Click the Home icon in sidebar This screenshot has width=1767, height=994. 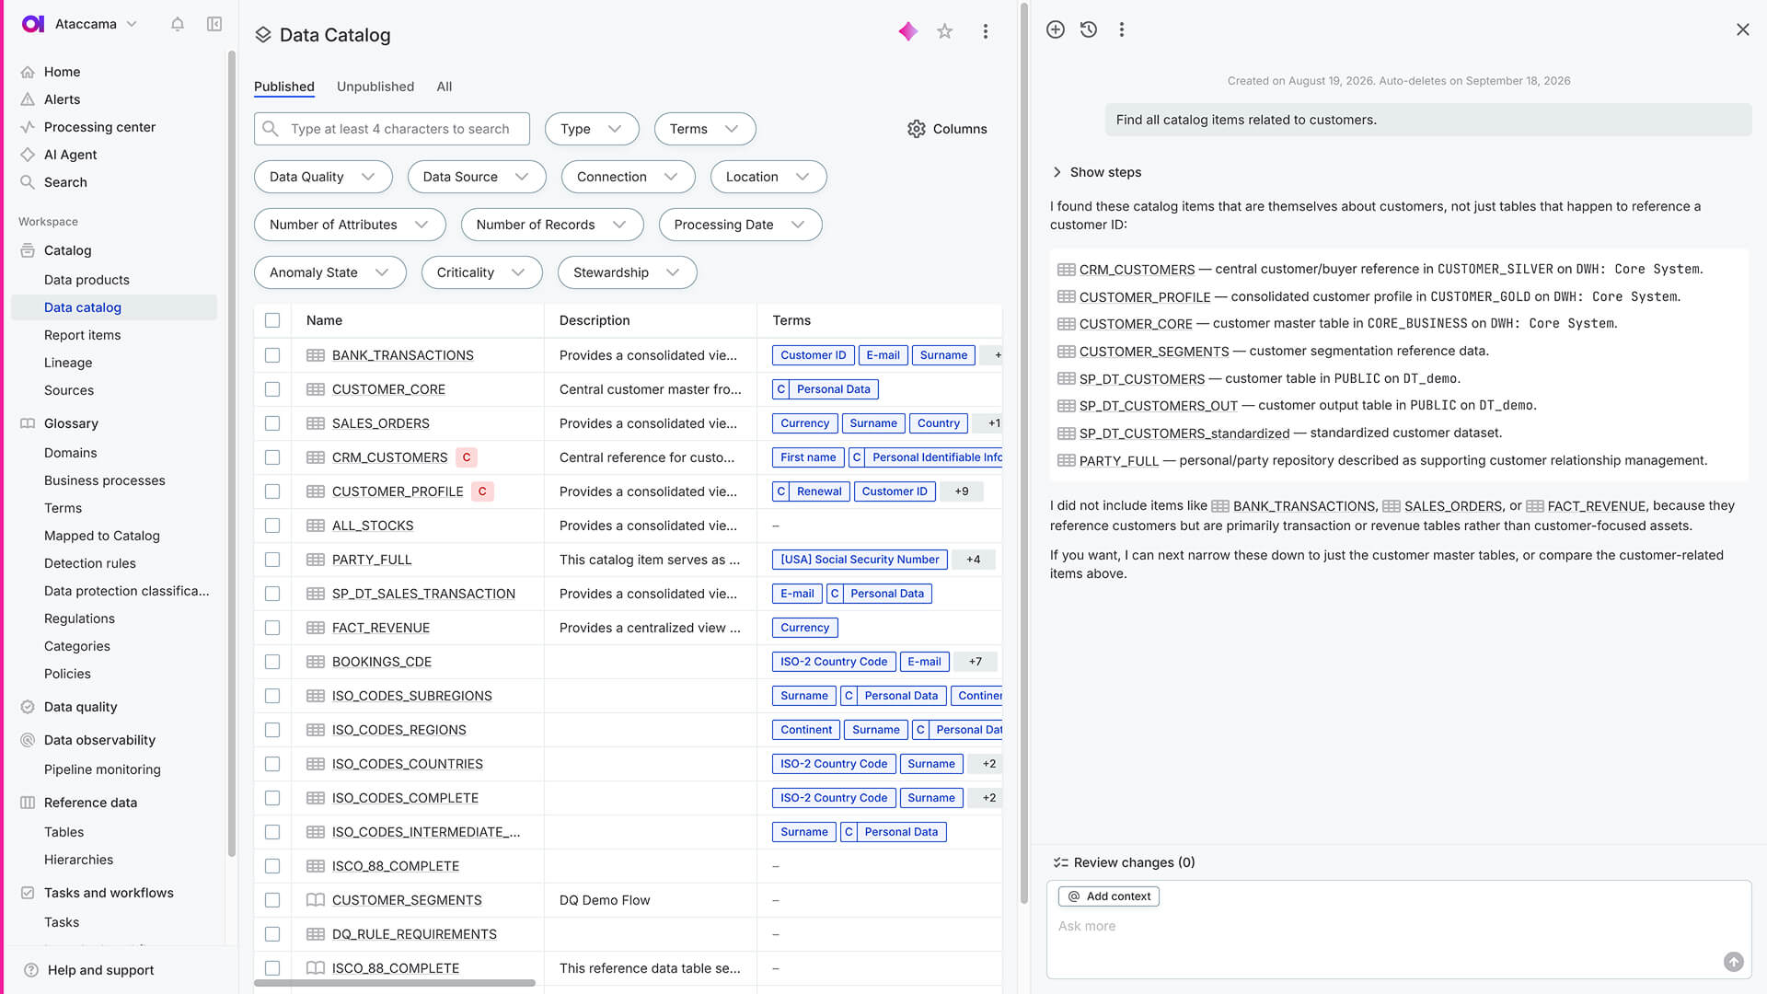(28, 72)
